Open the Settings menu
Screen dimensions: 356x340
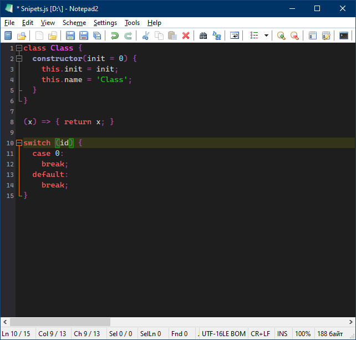pos(105,23)
